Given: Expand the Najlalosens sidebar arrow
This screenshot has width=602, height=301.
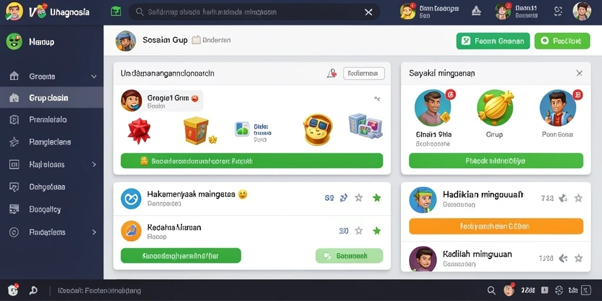Looking at the screenshot, I should (94, 165).
